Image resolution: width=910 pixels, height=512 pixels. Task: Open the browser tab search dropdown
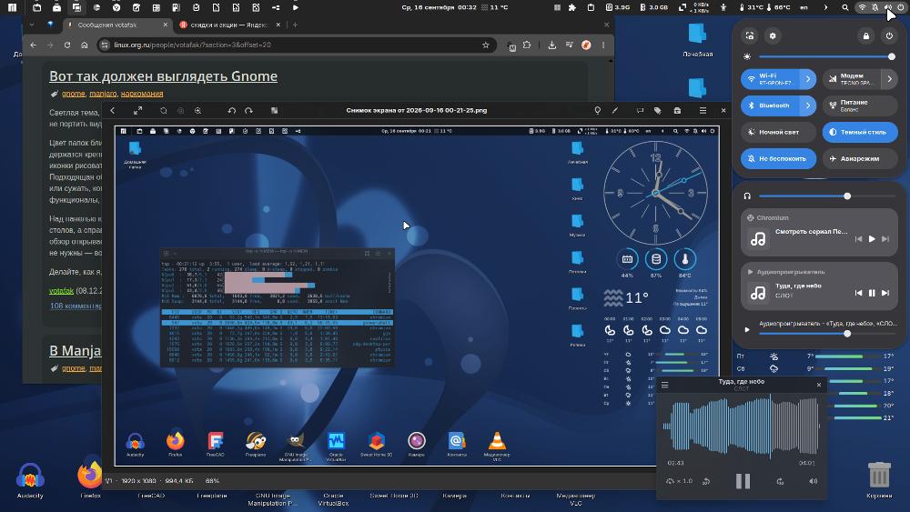[x=32, y=25]
